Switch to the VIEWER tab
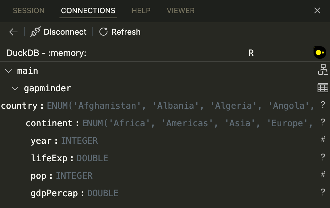Viewport: 330px width, 208px height. (x=180, y=10)
